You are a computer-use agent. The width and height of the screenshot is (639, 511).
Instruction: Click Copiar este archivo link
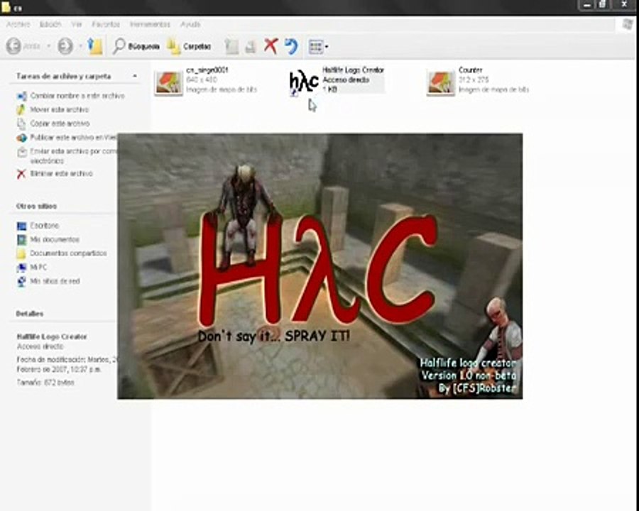click(60, 123)
